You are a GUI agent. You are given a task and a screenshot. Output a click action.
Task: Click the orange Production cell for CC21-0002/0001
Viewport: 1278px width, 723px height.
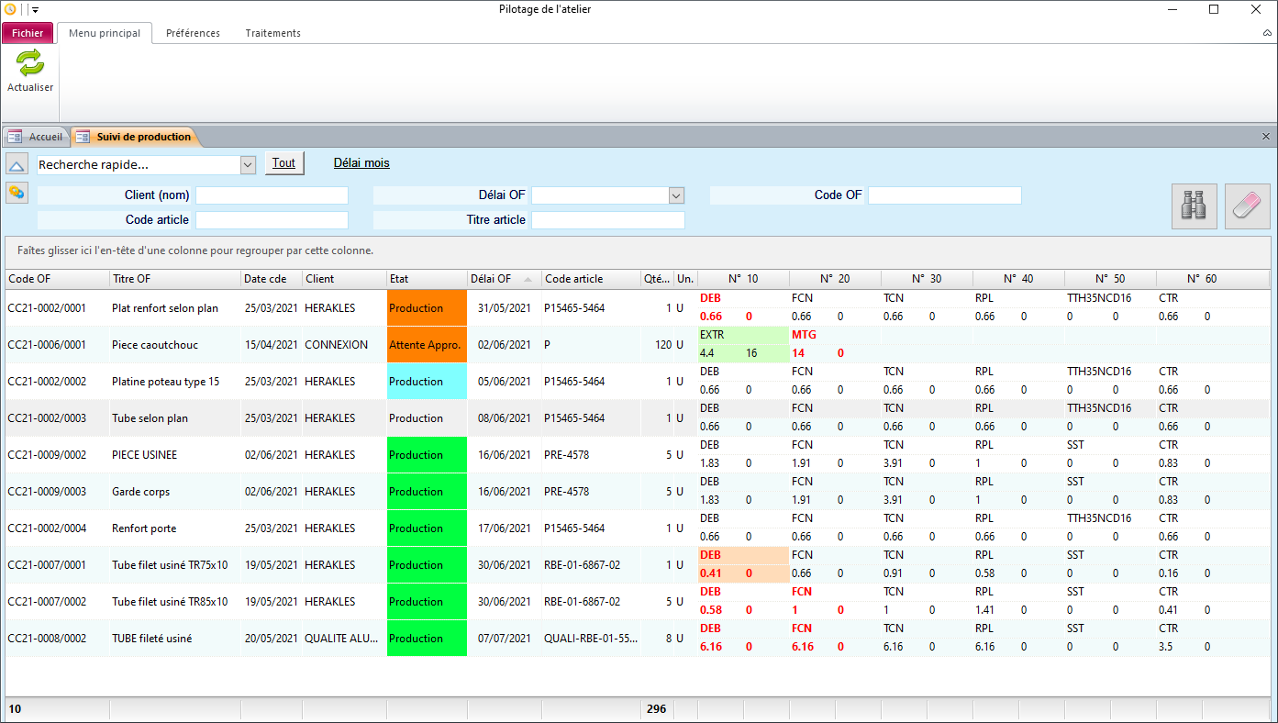pos(427,308)
